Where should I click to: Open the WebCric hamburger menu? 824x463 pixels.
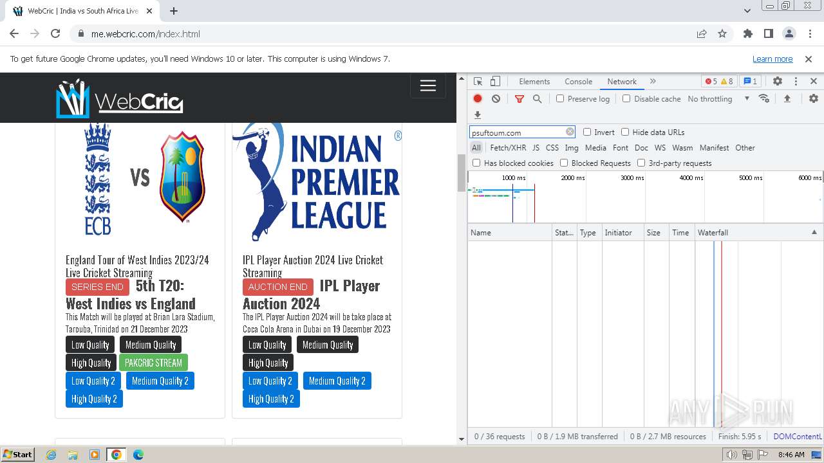pos(428,86)
